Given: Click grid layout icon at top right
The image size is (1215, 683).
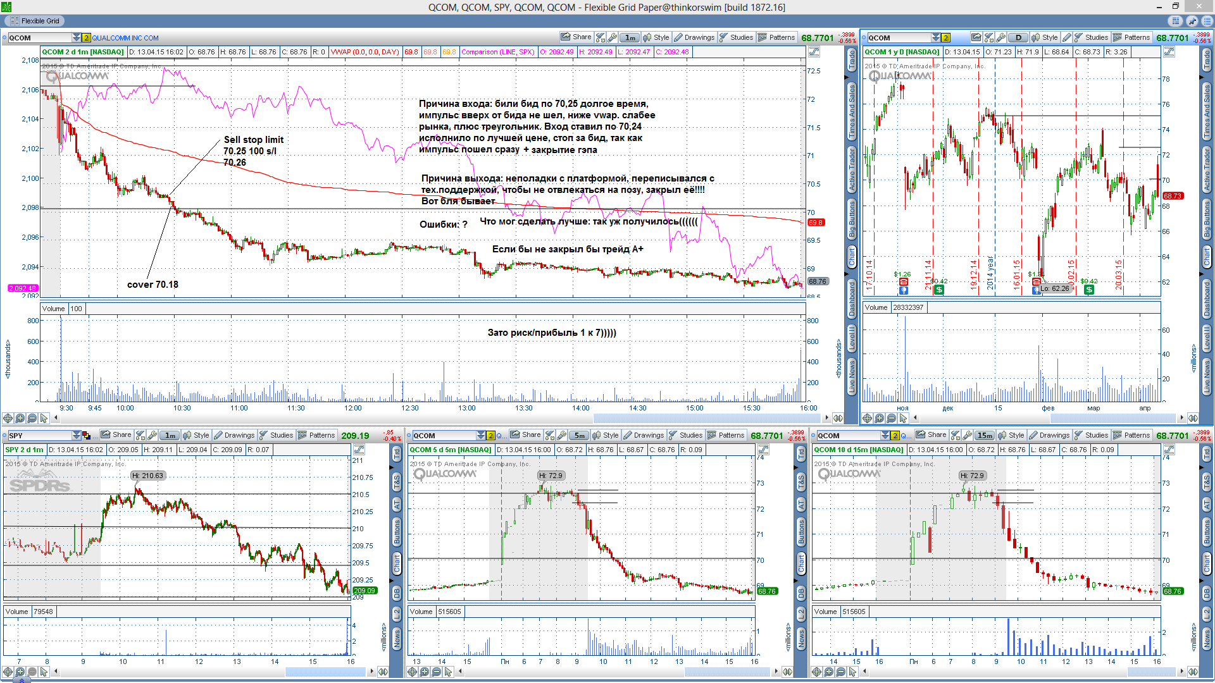Looking at the screenshot, I should [1176, 21].
